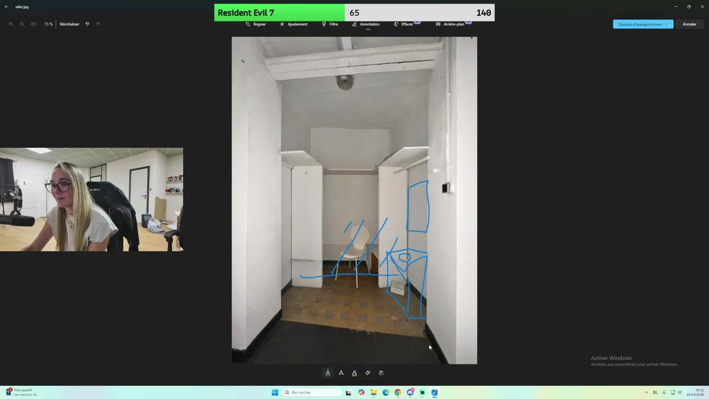Open the Windows Start menu

pos(275,392)
